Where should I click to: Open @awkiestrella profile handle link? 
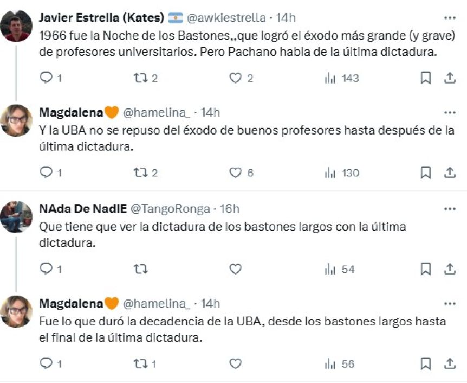[x=226, y=18]
